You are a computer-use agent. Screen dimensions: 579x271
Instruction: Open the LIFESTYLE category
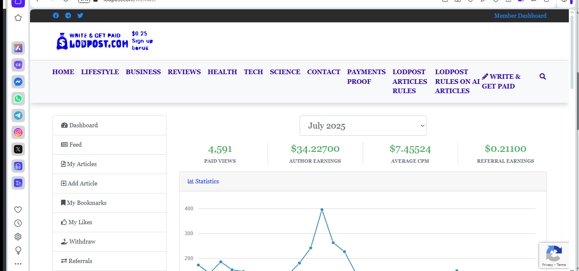tap(100, 72)
